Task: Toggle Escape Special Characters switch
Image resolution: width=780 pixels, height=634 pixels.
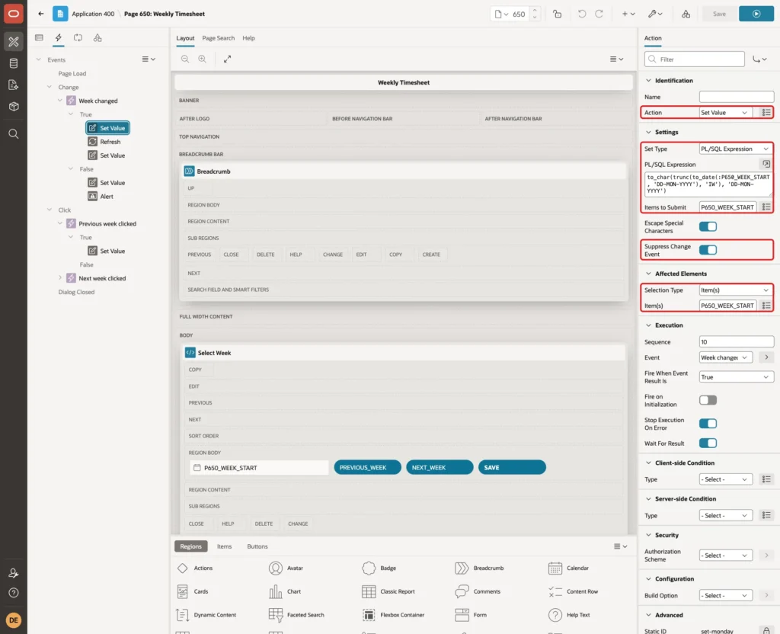Action: (708, 226)
